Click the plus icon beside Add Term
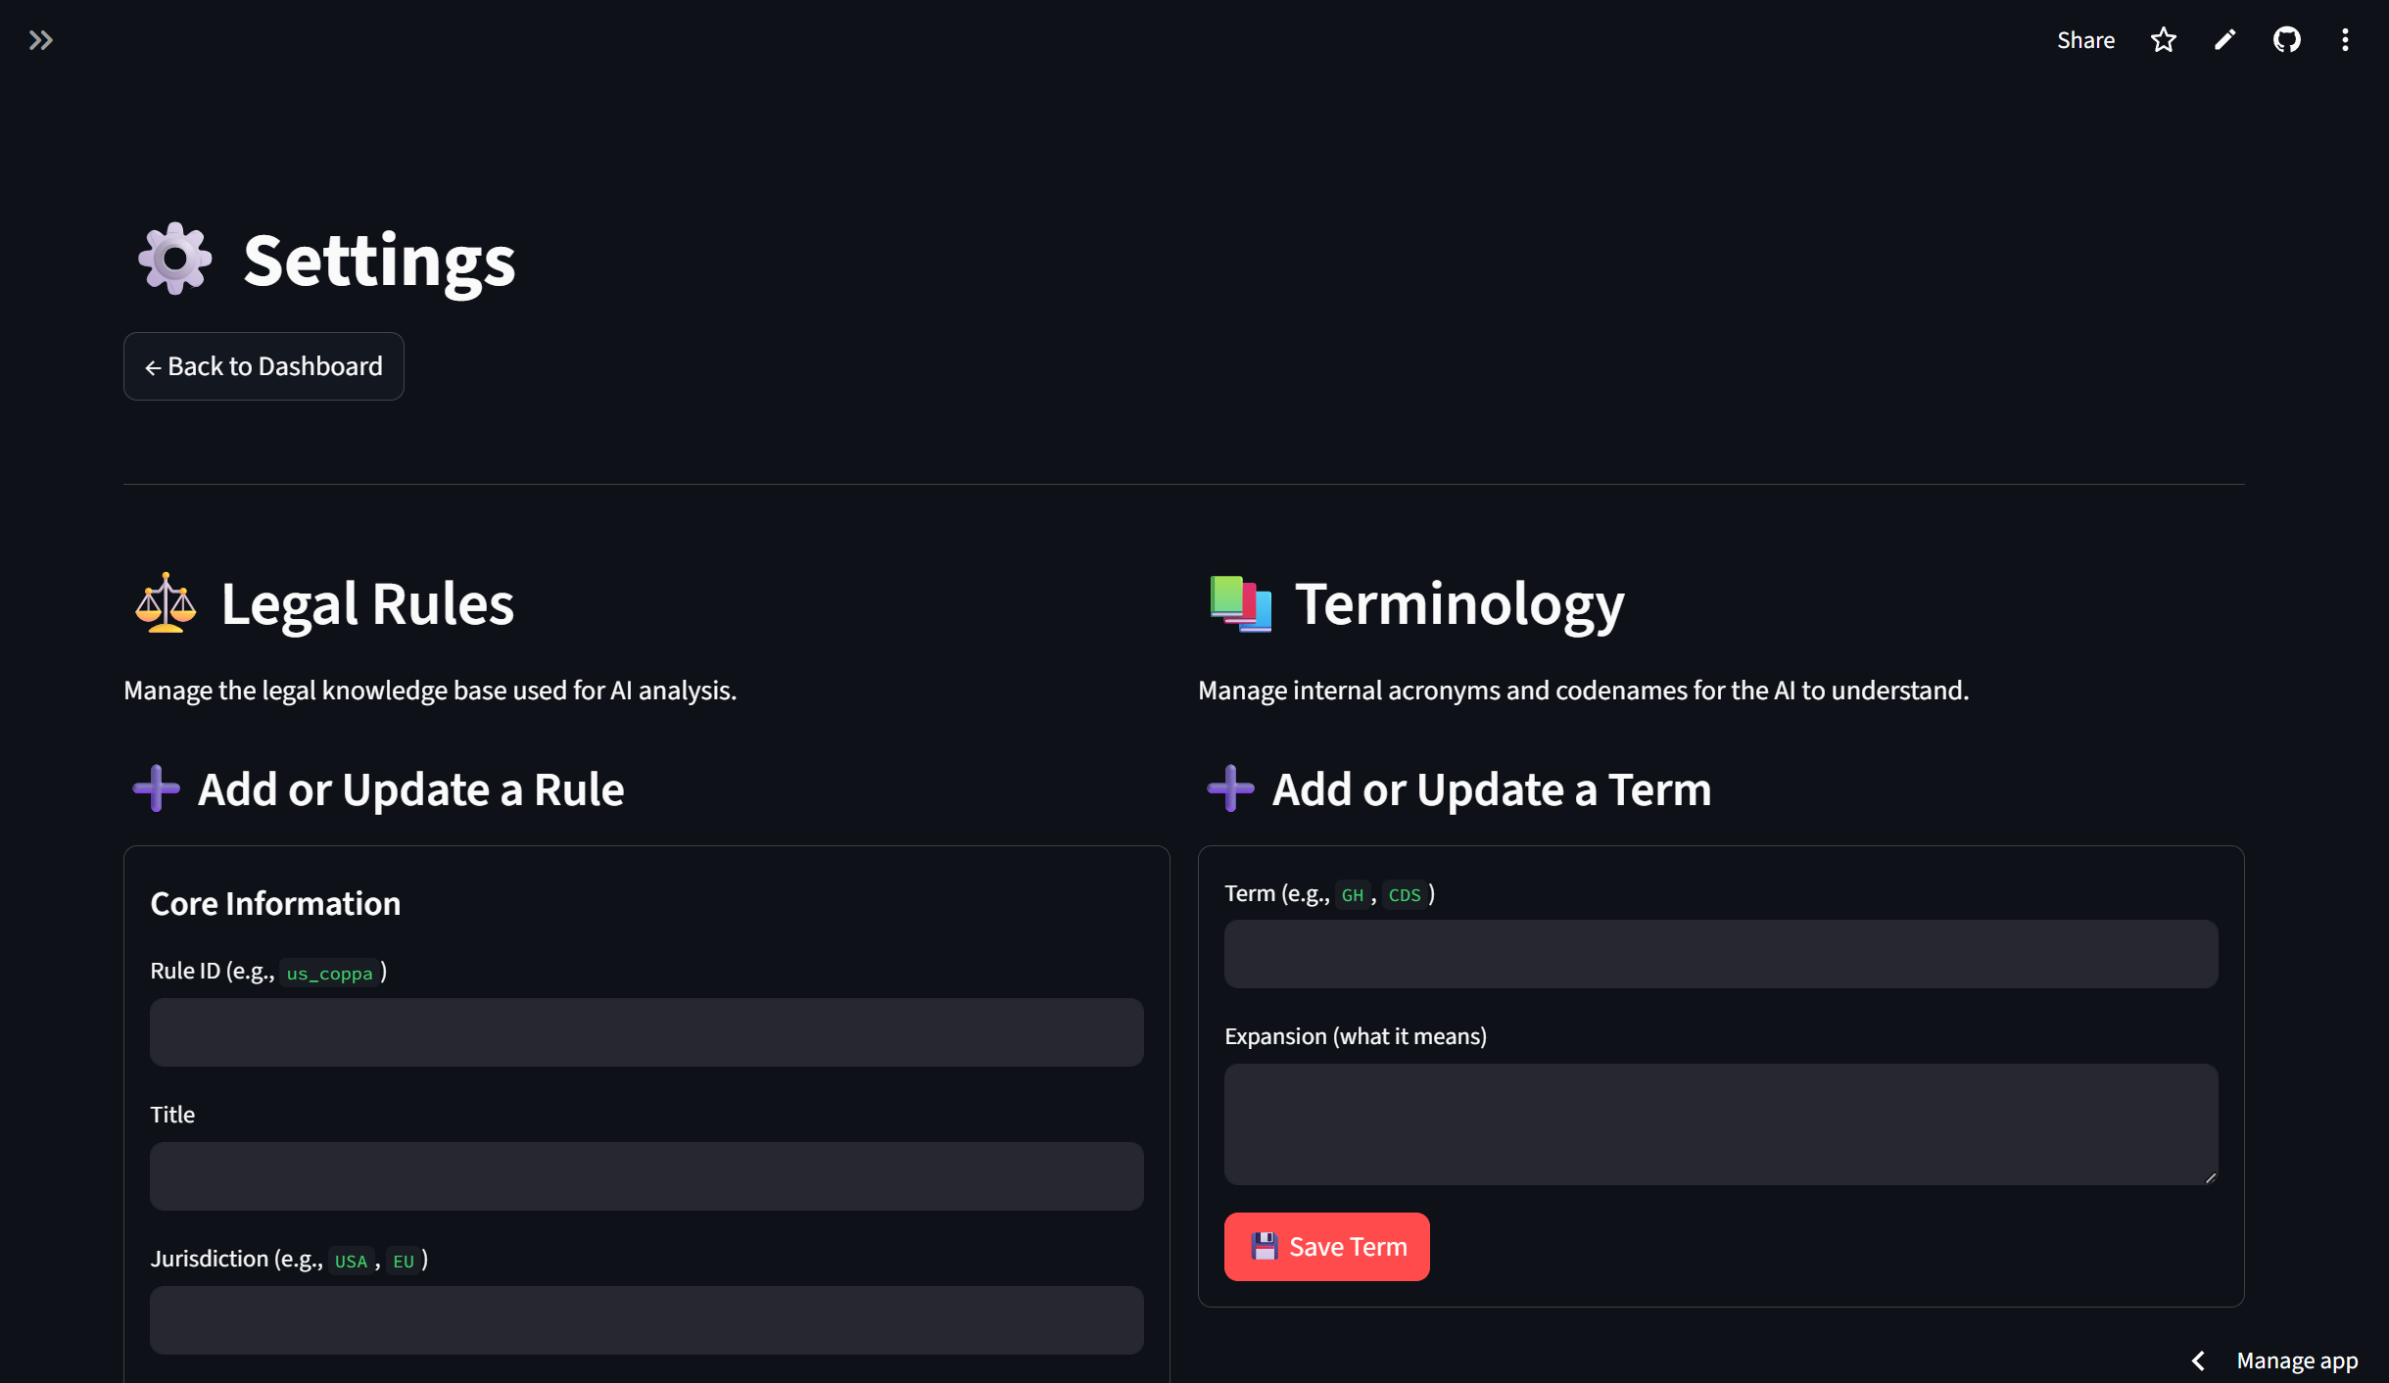 1230,788
